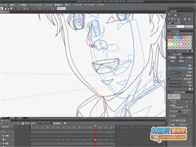Open the timeline name dropdown
The width and height of the screenshot is (196, 147).
7,127
